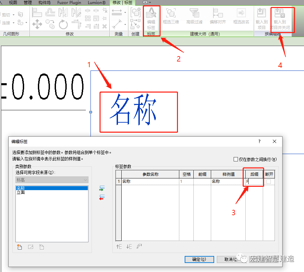Click the 框选三维 tool
This screenshot has width=304, height=272.
click(171, 16)
